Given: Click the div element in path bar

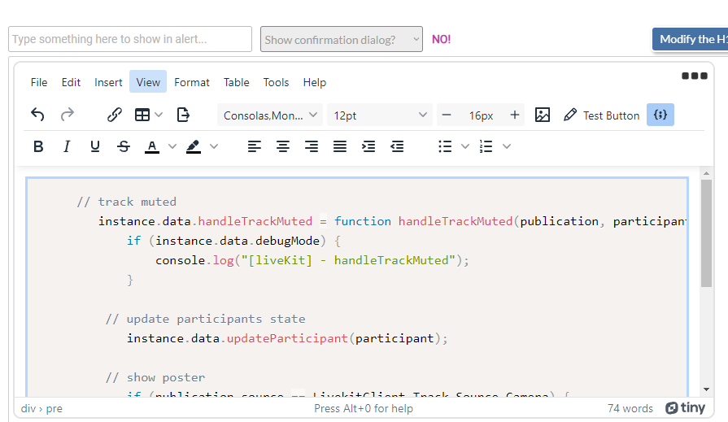Looking at the screenshot, I should click(x=28, y=408).
